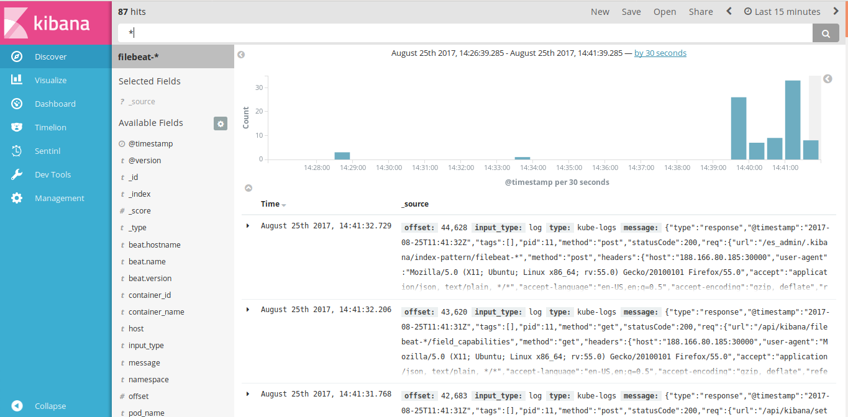Image resolution: width=848 pixels, height=417 pixels.
Task: Collapse the fields sidebar arrow
Action: tap(241, 55)
